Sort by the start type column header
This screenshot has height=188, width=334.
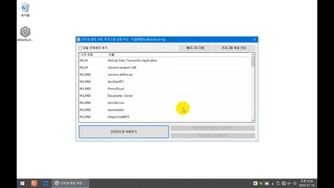[93, 55]
